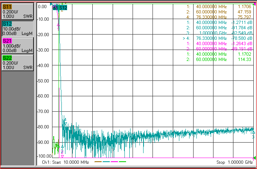The width and height of the screenshot is (257, 169).
Task: Click the S11 SWR format label
Action: (x=28, y=16)
